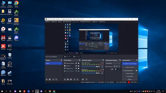166x93 pixels.
Task: Delete the selected scene with trash icon
Action: [50, 79]
